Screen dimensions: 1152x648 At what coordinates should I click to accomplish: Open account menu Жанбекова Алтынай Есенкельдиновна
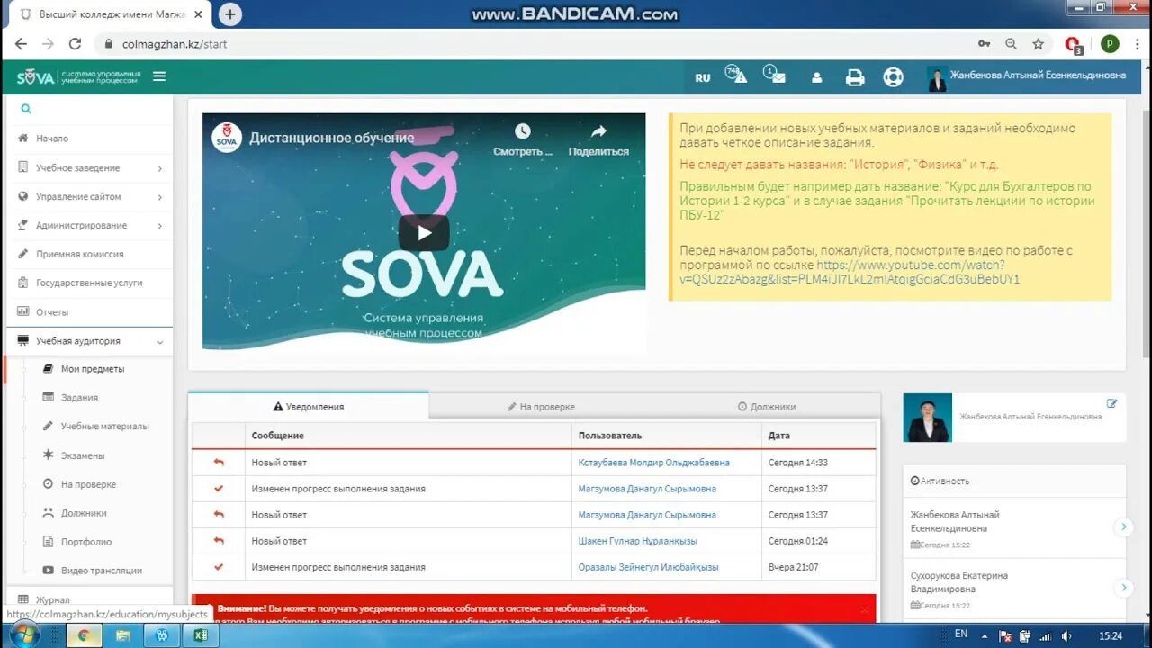1028,77
